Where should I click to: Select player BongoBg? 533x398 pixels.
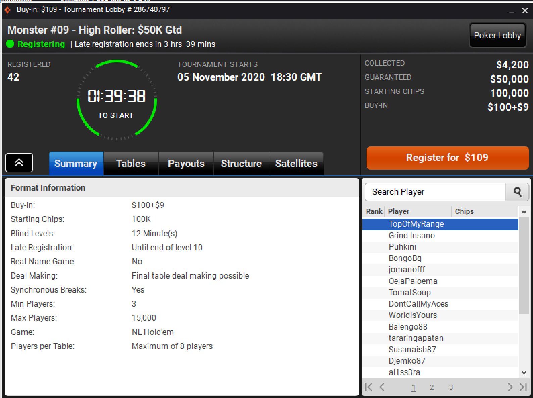[440, 258]
